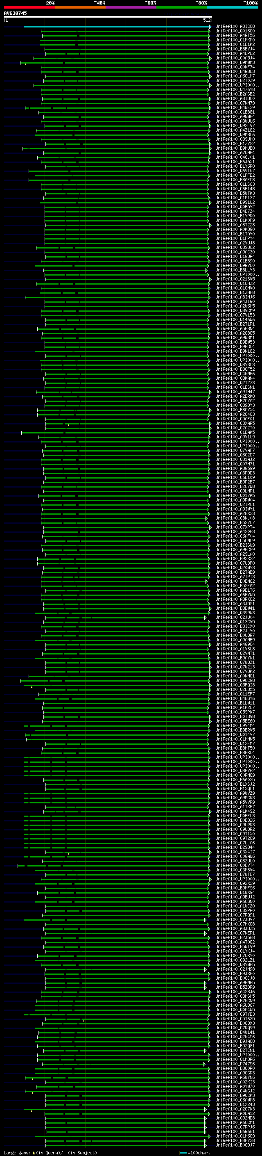Click the UniRef100_Q2JU04 label
Screen dimensions: 262x1156
point(235,618)
